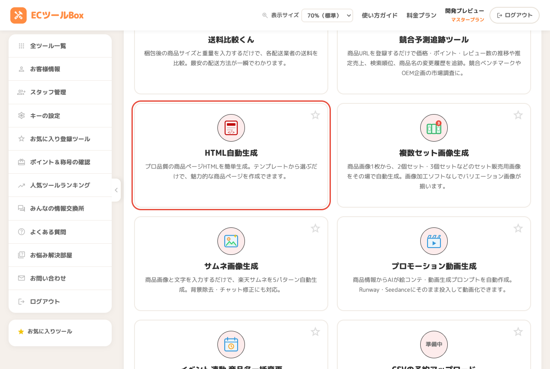This screenshot has width=550, height=369.
Task: Open the 使い方ガイド link
Action: 380,15
